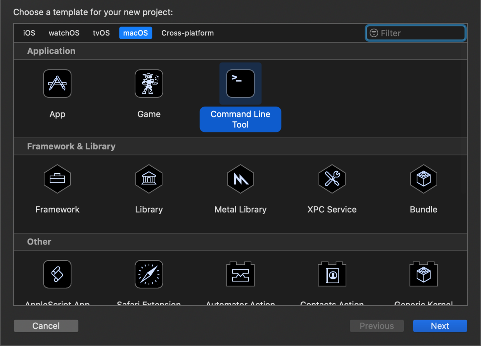Click the "Metal Library" label
The width and height of the screenshot is (481, 346).
pos(240,210)
